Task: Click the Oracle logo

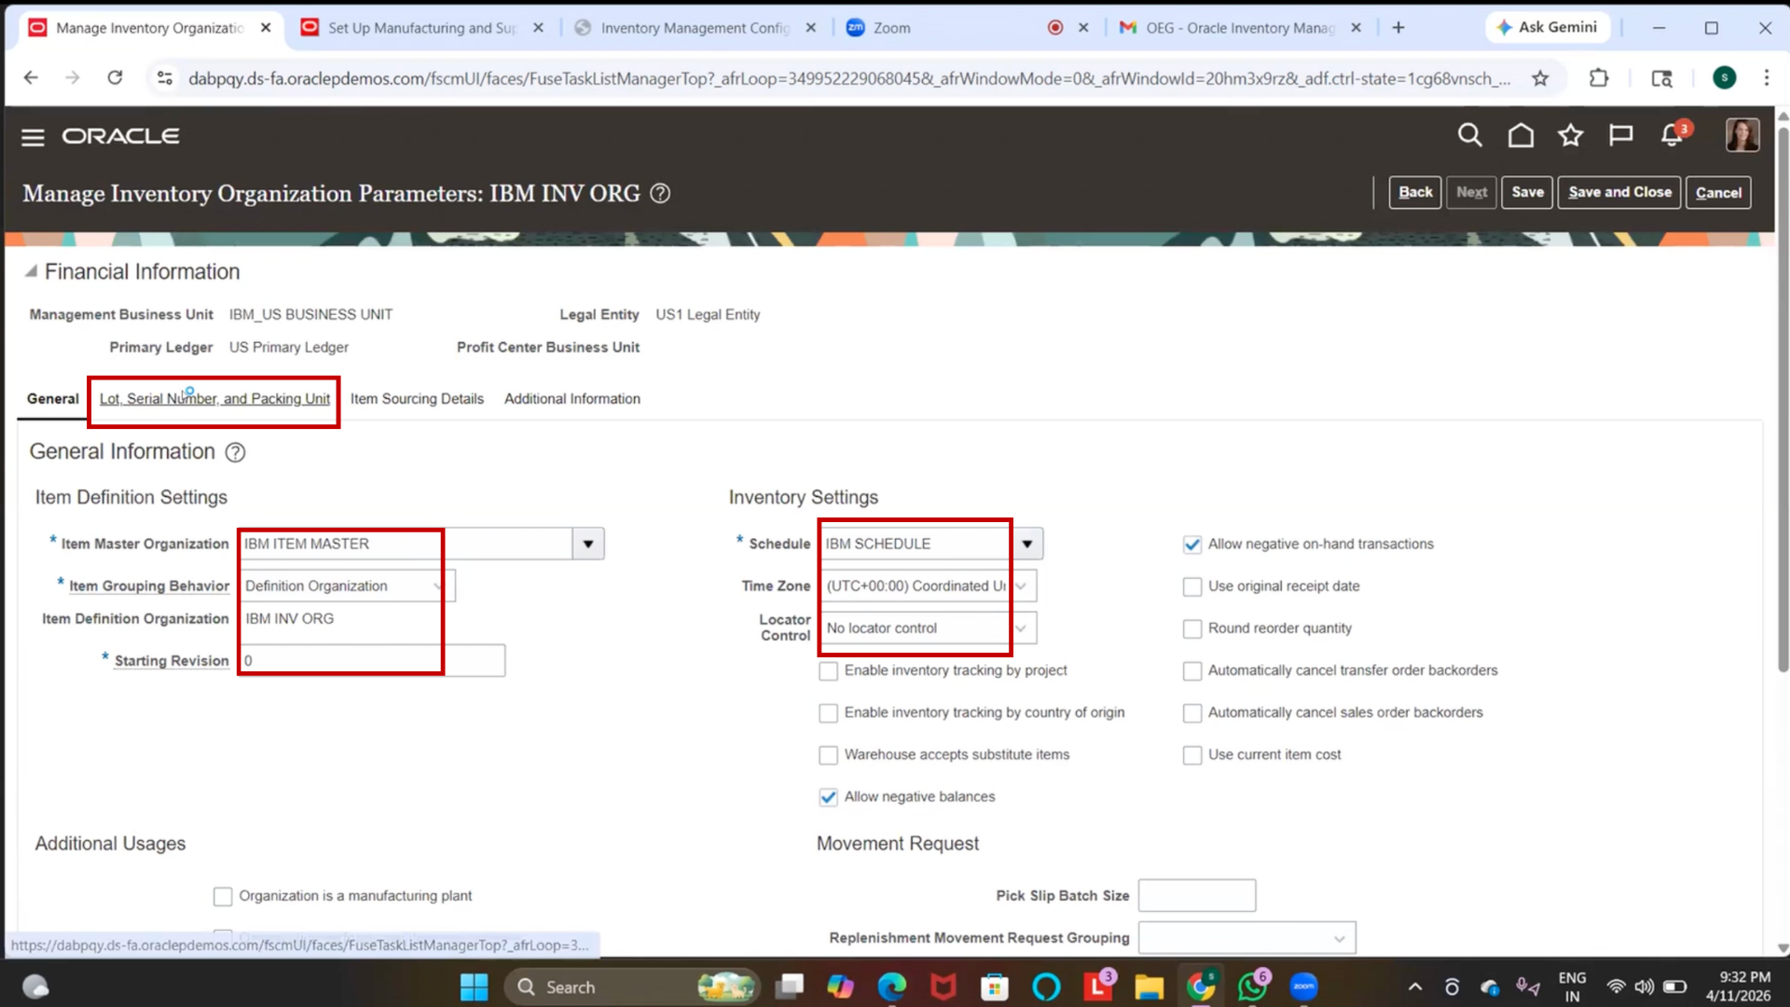Action: pyautogui.click(x=121, y=136)
